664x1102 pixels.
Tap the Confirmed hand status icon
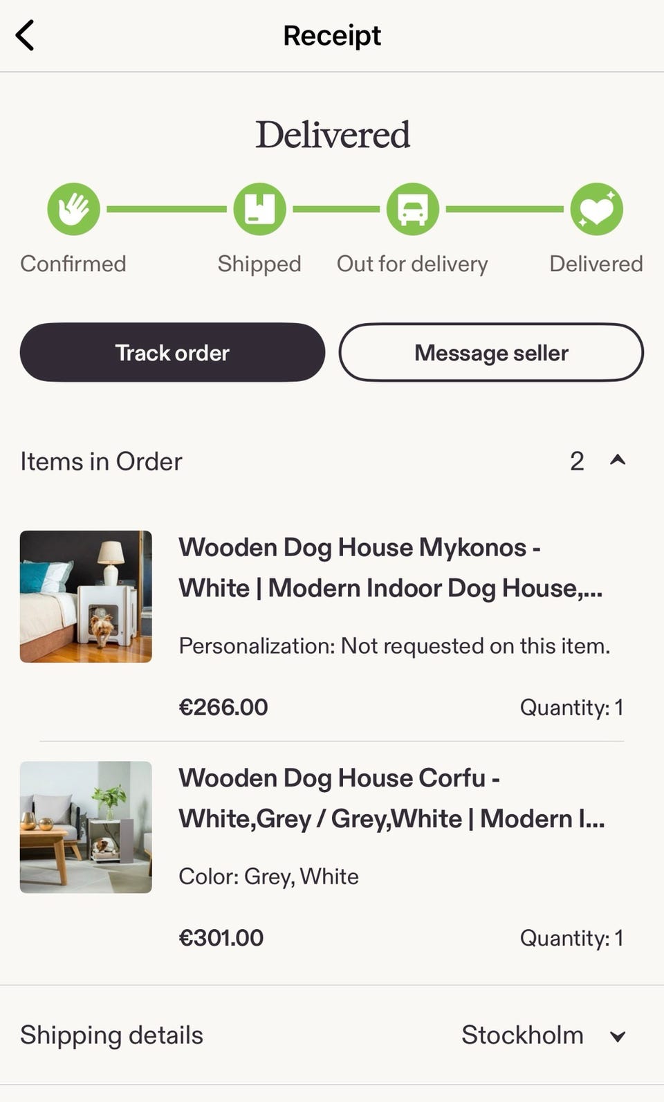pyautogui.click(x=73, y=209)
